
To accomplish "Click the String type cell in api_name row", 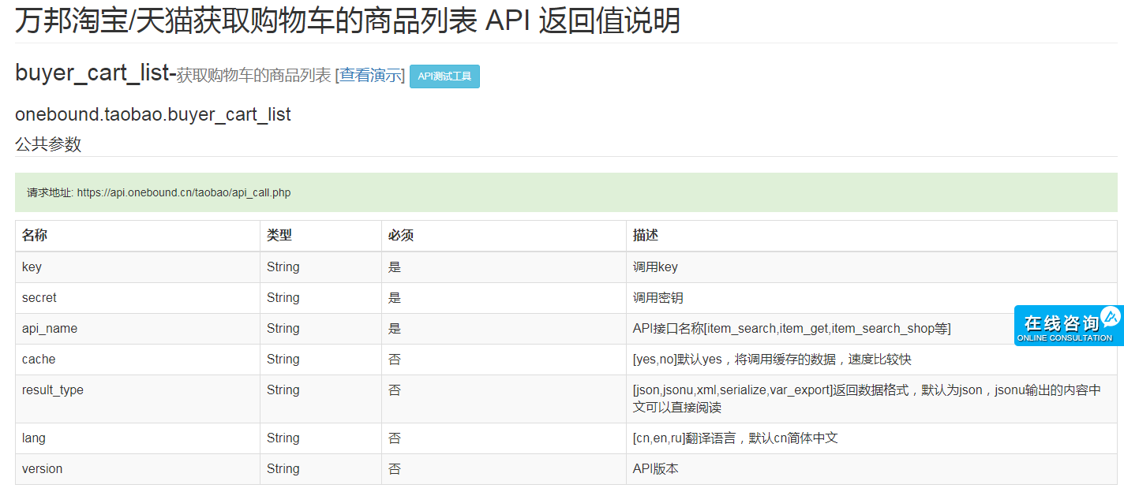I will tap(320, 329).
